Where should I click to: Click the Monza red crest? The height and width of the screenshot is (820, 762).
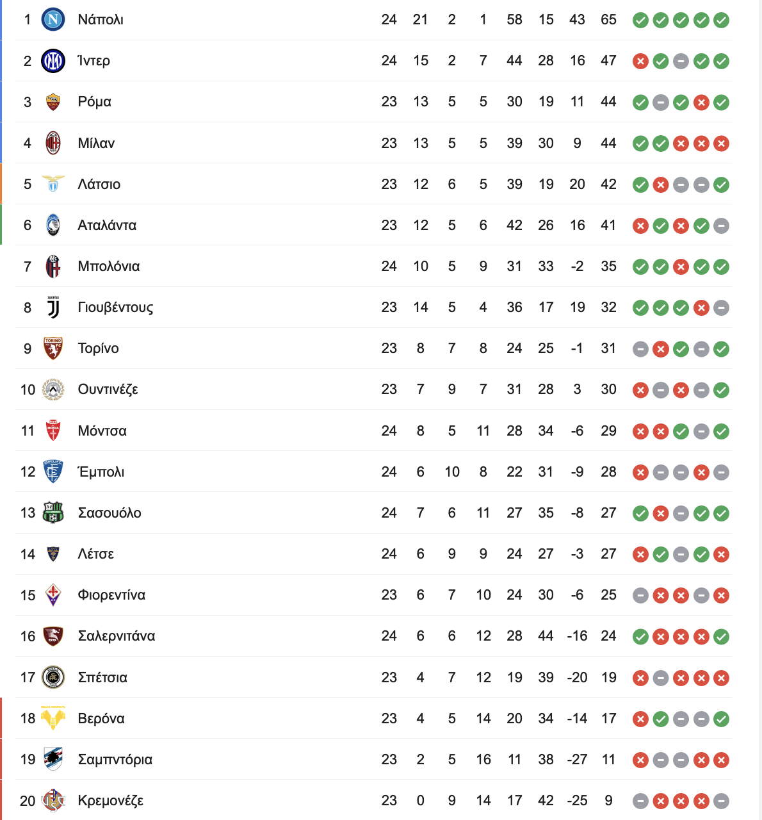53,431
